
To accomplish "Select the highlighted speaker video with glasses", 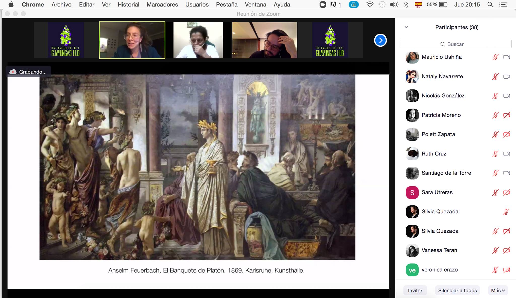I will point(132,40).
